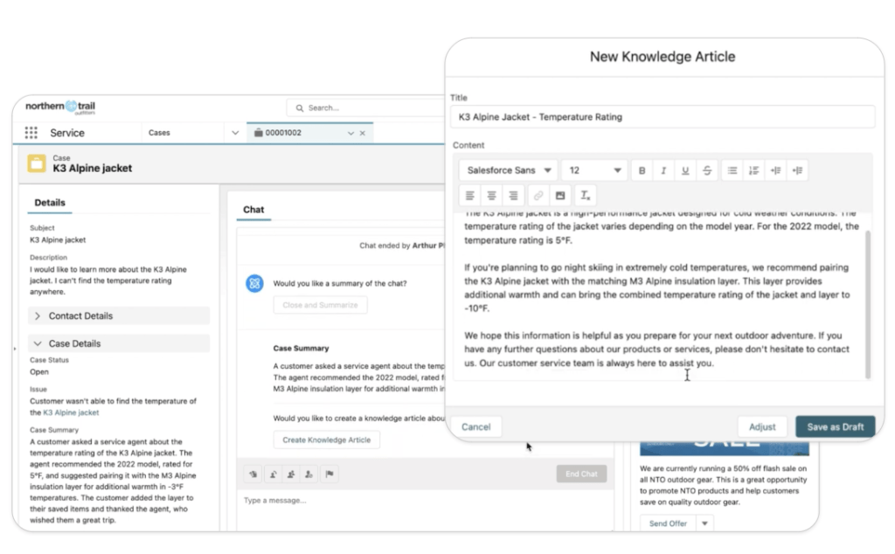Open the Salesforce Sans font dropdown
Image resolution: width=895 pixels, height=554 pixels.
(508, 170)
